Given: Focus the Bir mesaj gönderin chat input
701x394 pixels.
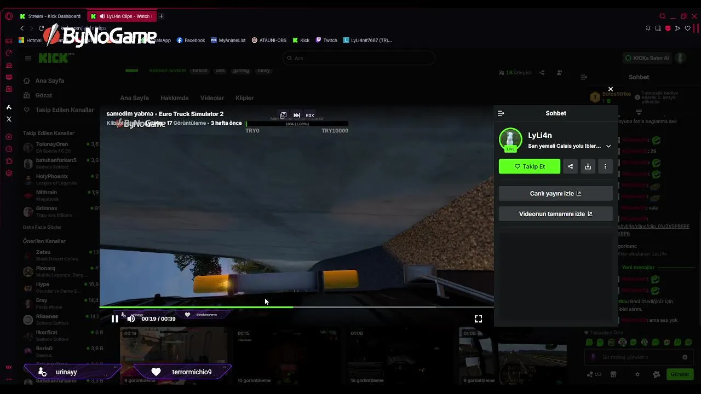Looking at the screenshot, I should [639, 357].
